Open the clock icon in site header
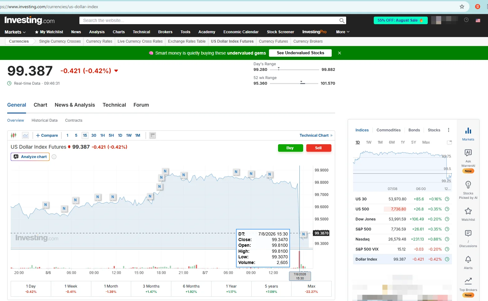 click(466, 20)
